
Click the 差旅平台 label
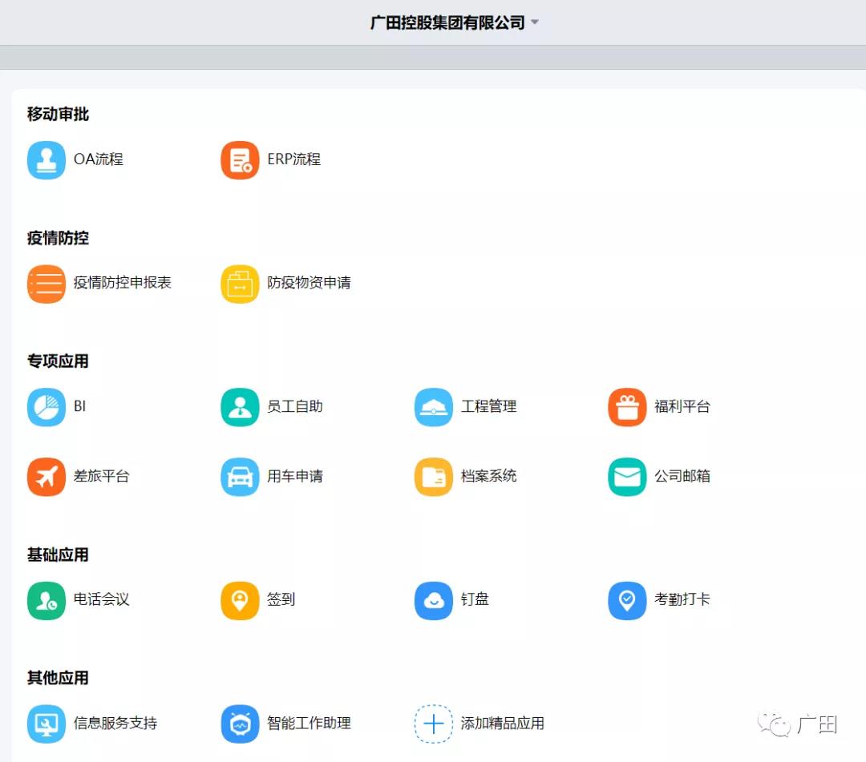101,476
